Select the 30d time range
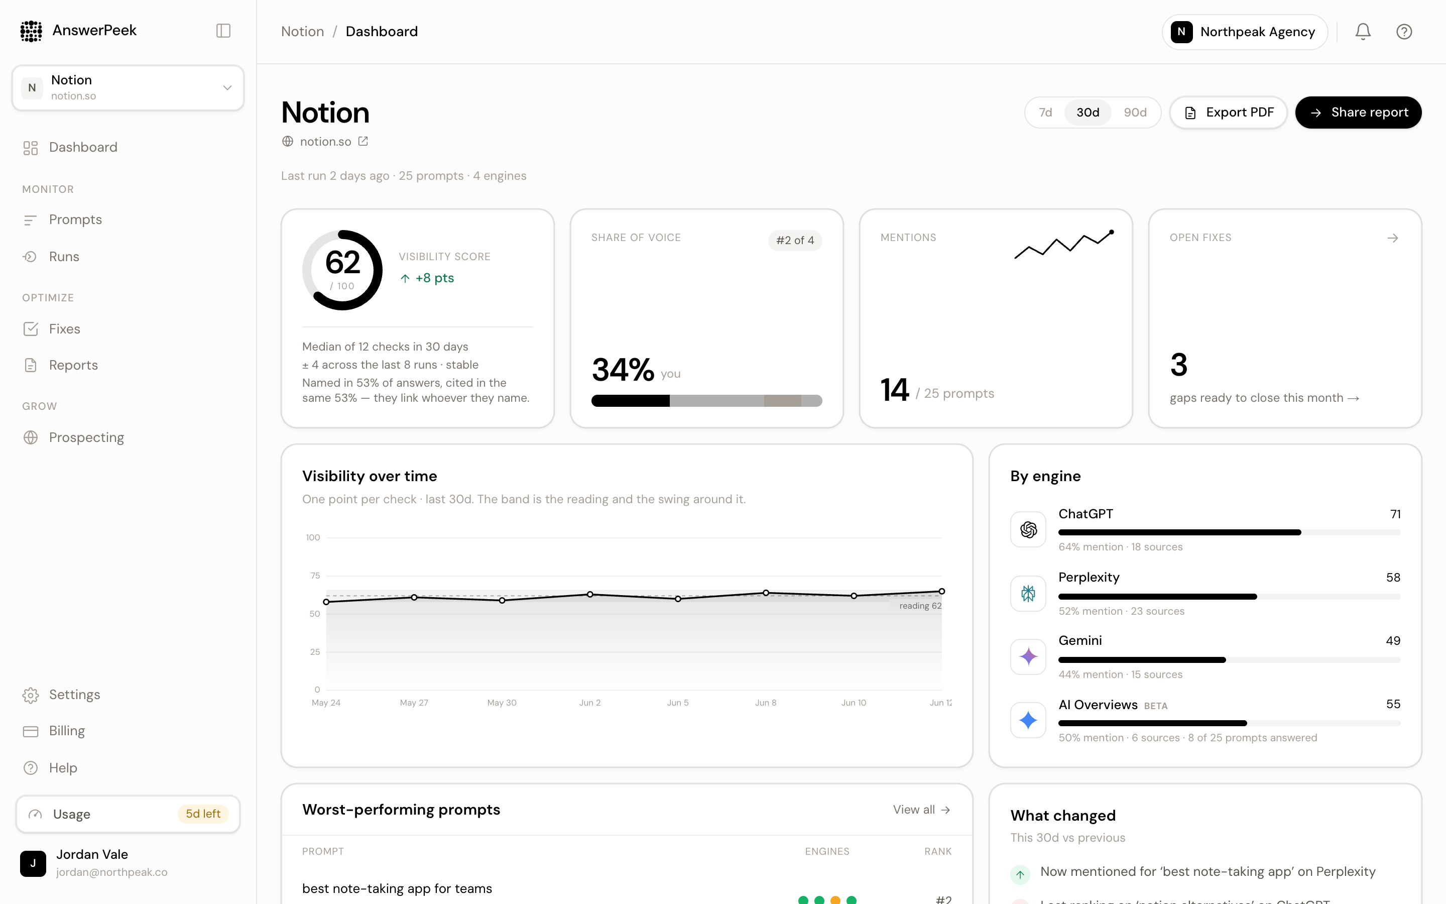The image size is (1446, 904). [x=1088, y=112]
